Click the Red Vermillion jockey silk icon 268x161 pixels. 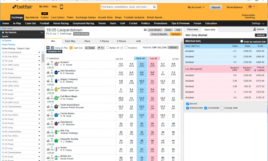coord(56,72)
